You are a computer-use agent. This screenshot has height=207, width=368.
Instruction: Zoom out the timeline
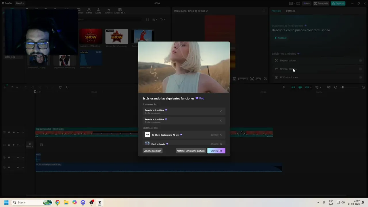[x=336, y=87]
